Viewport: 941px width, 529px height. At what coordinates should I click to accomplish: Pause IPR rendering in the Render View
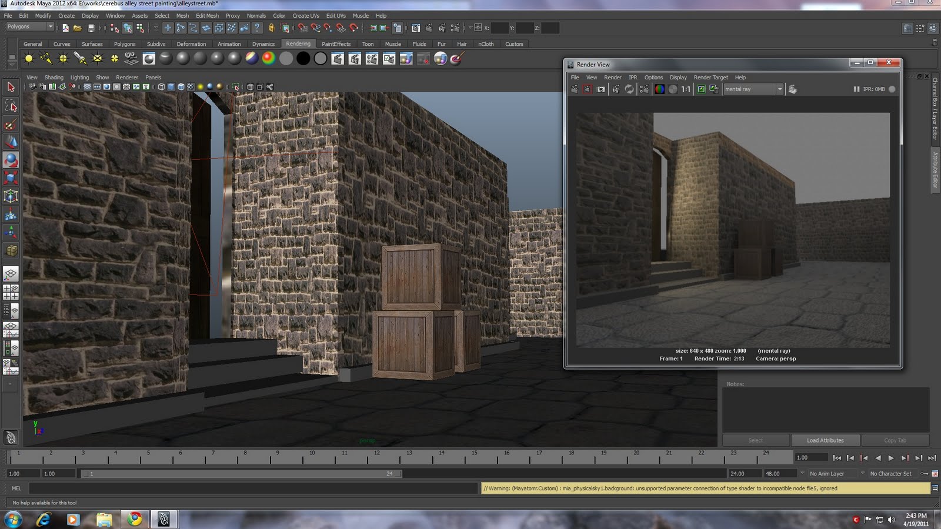856,89
